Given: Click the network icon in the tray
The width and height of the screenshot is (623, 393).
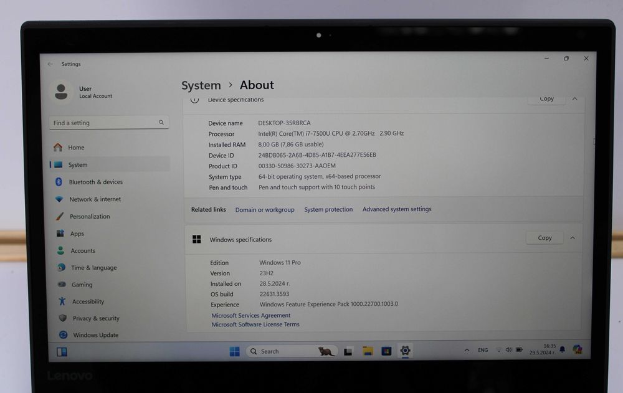Looking at the screenshot, I should (x=499, y=350).
